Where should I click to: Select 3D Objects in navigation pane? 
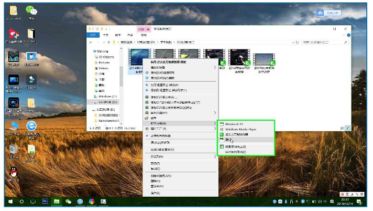click(106, 57)
